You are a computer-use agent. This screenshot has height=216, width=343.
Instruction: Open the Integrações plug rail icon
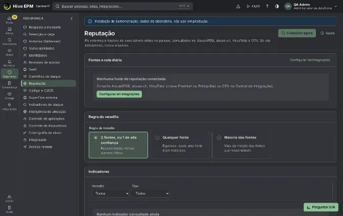pos(9,106)
